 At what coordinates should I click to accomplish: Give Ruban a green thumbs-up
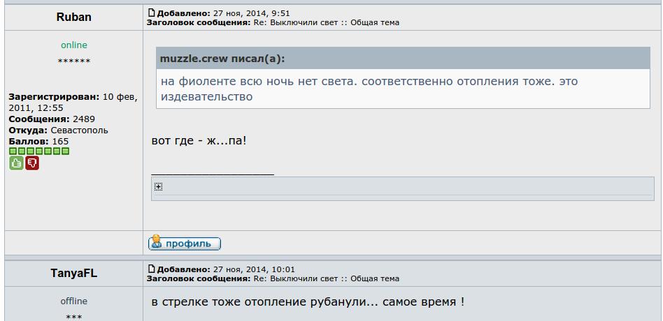click(16, 163)
